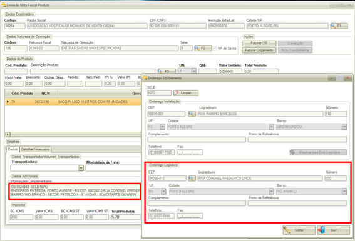
Task: Click the SELB field showing 56PO
Action: pyautogui.click(x=159, y=93)
